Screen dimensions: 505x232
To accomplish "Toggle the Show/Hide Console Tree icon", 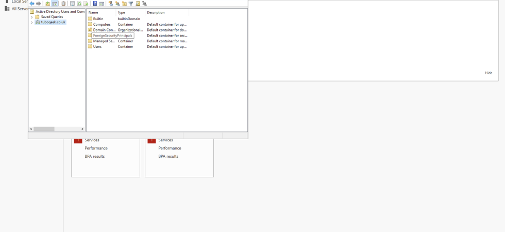I will point(55,4).
